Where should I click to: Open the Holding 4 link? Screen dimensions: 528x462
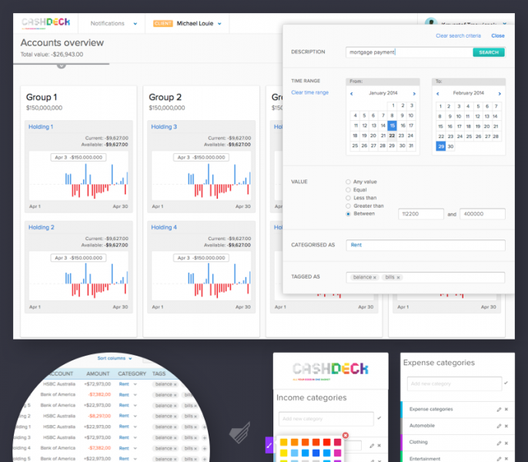click(164, 227)
